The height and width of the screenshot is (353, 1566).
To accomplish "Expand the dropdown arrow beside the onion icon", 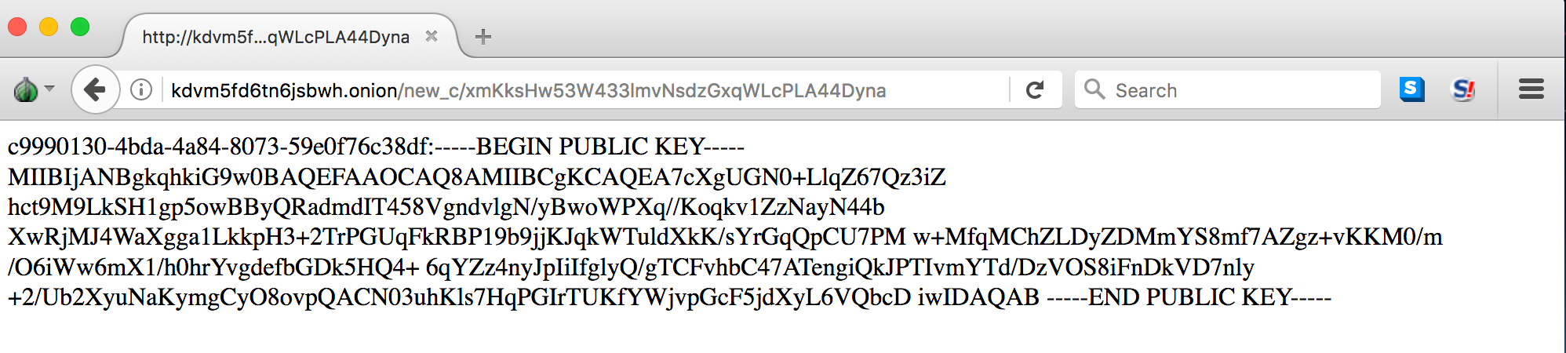I will 49,89.
